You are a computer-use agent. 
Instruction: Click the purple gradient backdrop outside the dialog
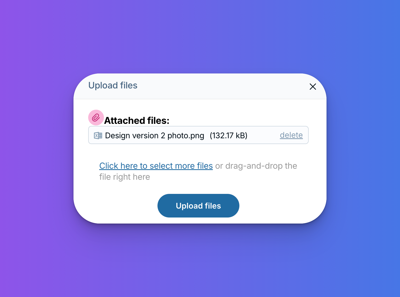(x=37, y=148)
